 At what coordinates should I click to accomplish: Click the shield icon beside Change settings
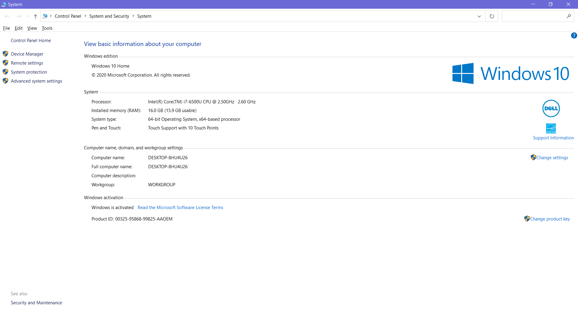pos(533,157)
